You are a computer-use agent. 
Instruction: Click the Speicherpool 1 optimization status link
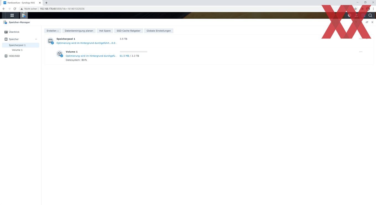87,43
